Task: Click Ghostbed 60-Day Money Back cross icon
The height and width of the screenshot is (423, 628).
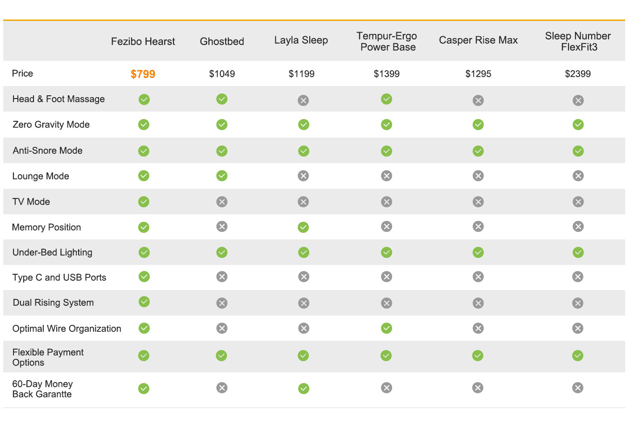Action: click(x=222, y=388)
